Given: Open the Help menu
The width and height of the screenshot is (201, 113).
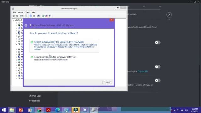Looking at the screenshot, I should click(x=33, y=13).
